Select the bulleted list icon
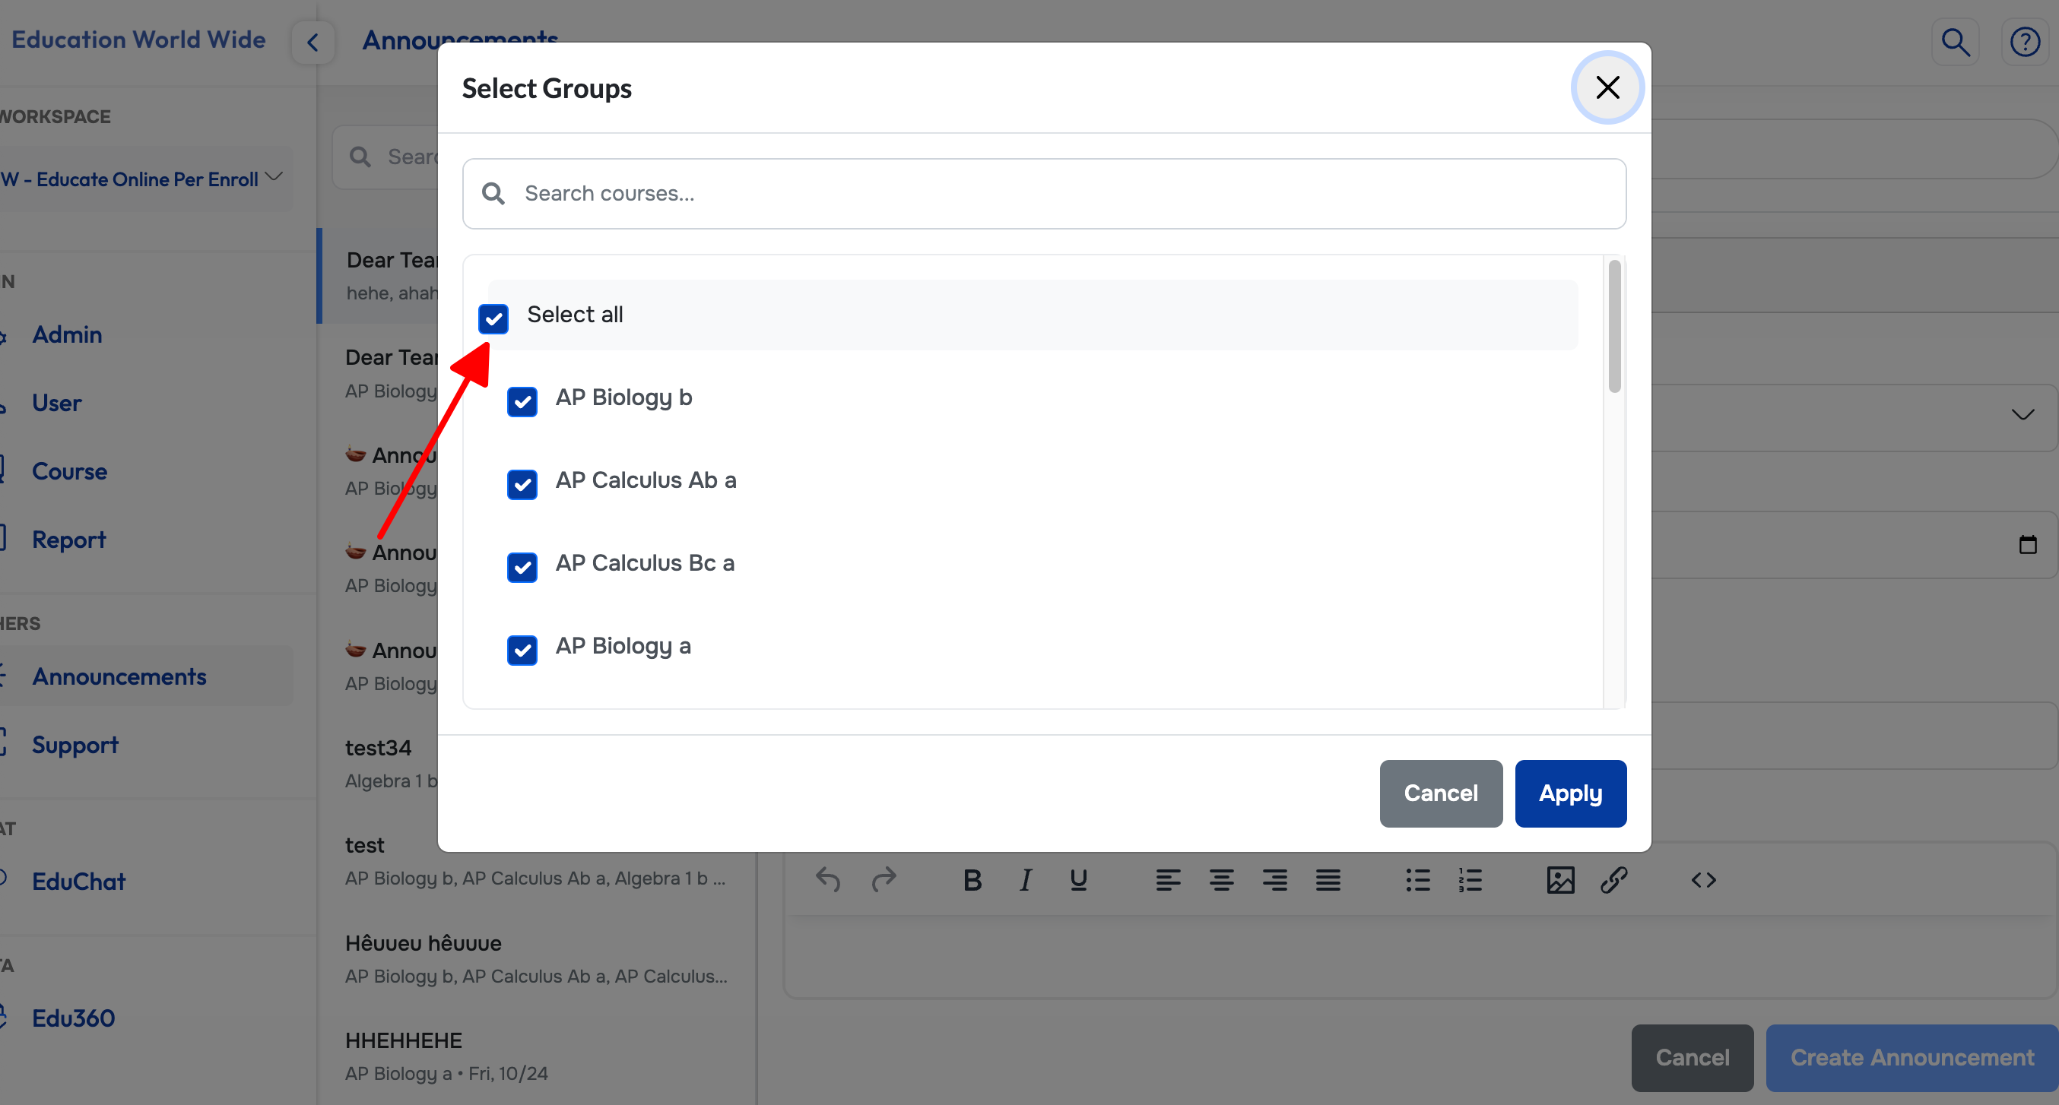Viewport: 2059px width, 1105px height. 1418,880
